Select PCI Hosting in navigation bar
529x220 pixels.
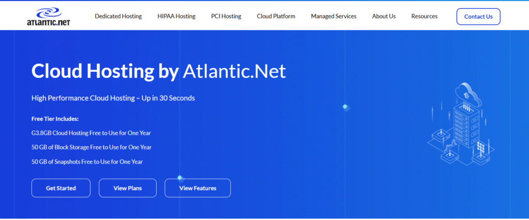226,17
